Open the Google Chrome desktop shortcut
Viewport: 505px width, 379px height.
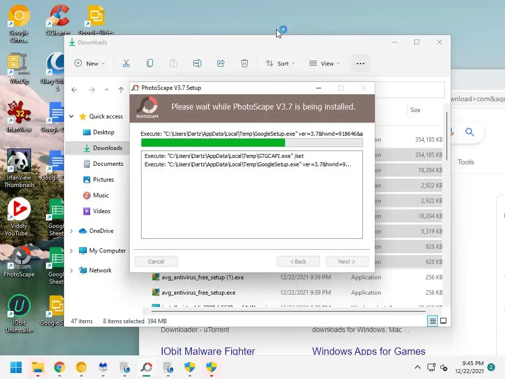click(x=19, y=24)
